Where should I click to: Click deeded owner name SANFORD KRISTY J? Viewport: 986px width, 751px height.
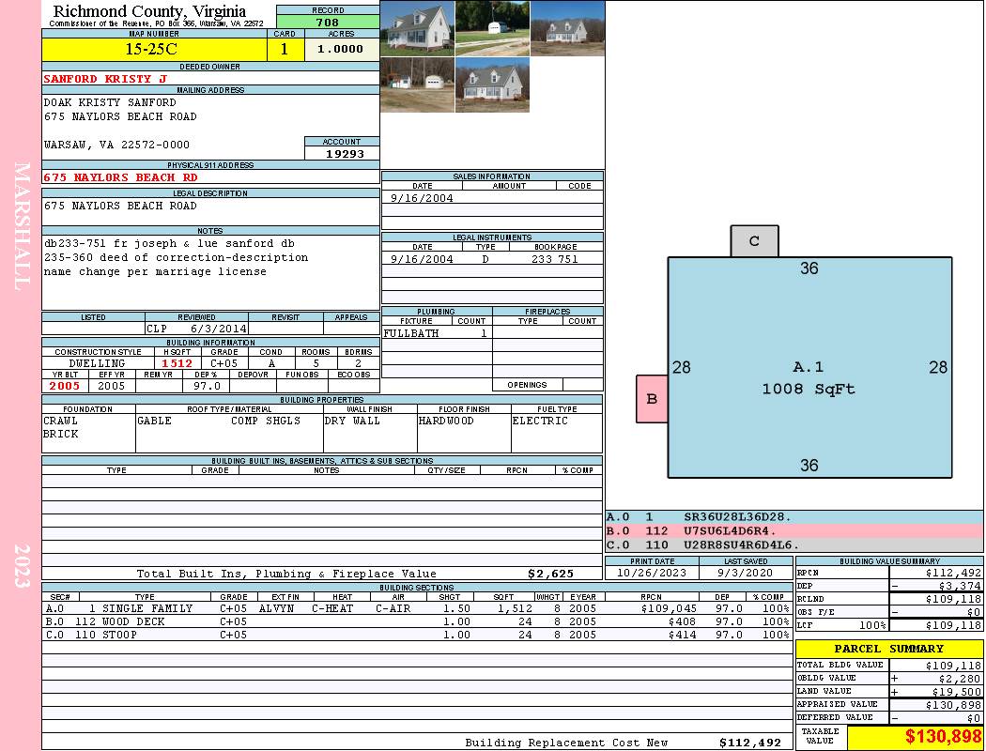[105, 79]
